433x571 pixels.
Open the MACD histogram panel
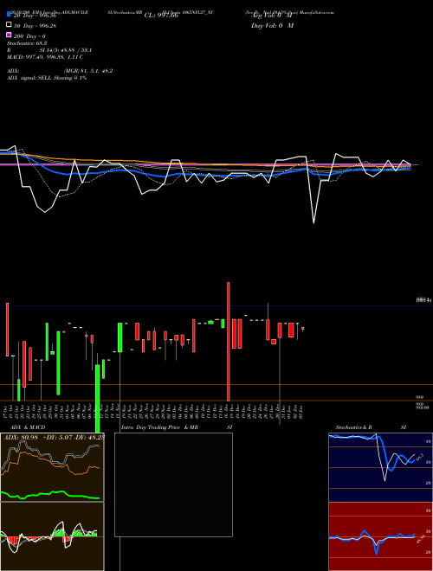click(52, 536)
